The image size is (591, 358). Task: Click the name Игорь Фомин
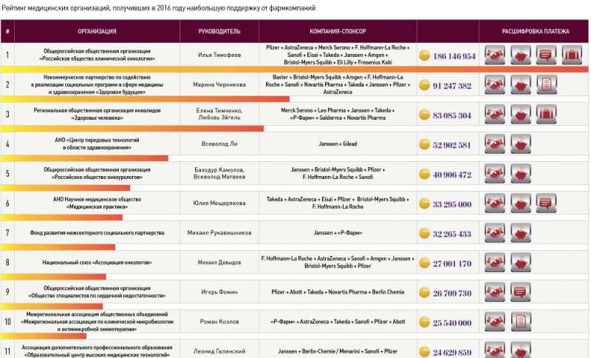click(219, 292)
